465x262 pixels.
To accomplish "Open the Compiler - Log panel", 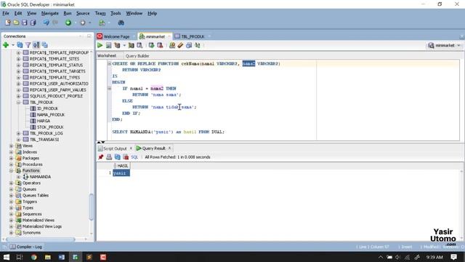I will click(x=26, y=247).
